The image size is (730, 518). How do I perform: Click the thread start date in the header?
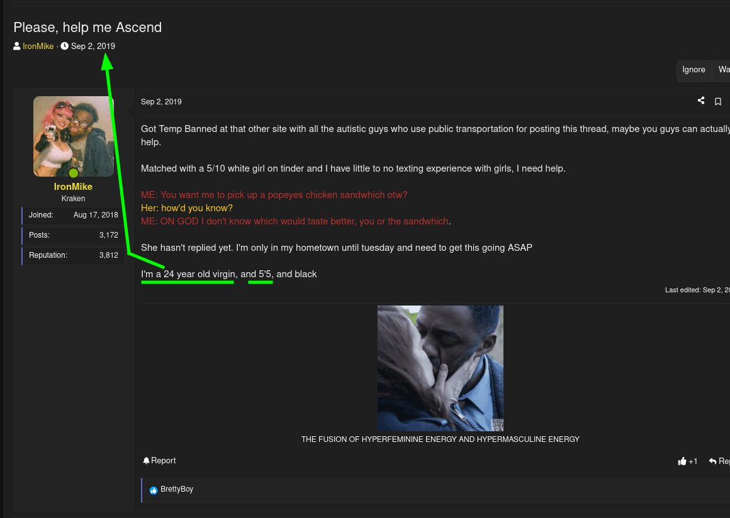coord(93,47)
